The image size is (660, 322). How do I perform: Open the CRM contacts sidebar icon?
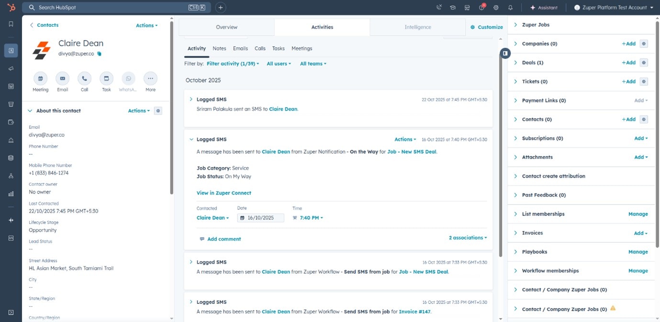(11, 50)
